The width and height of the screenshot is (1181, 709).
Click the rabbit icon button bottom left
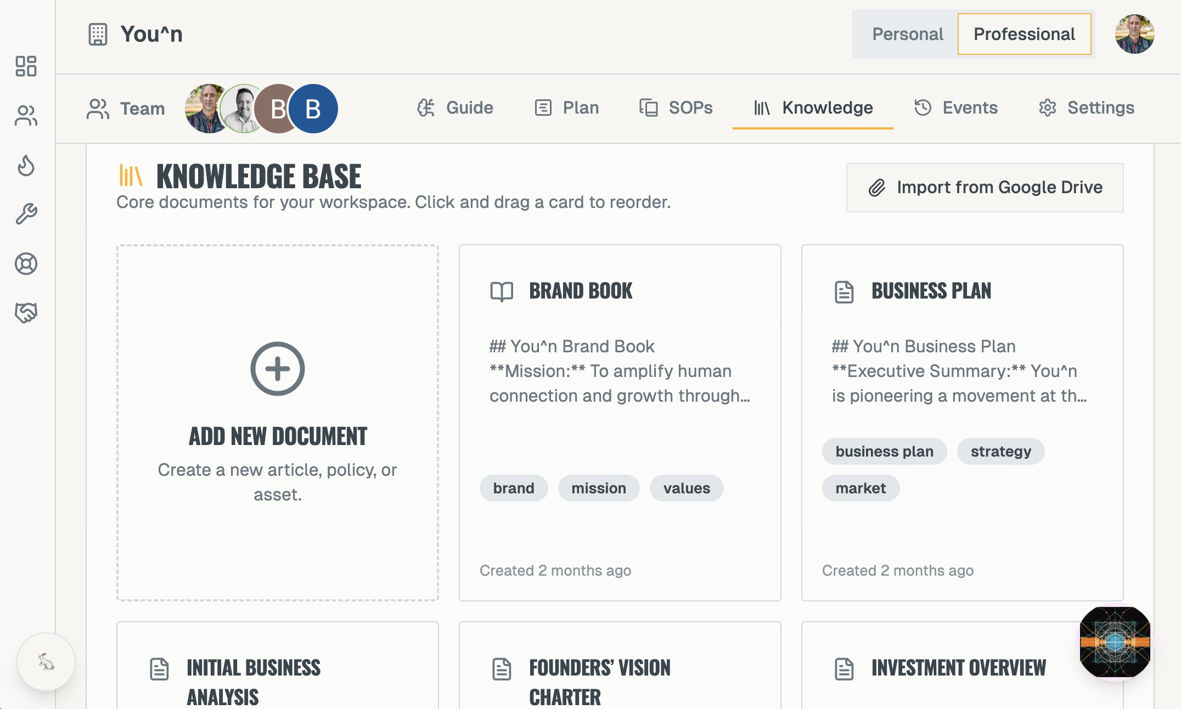point(46,662)
